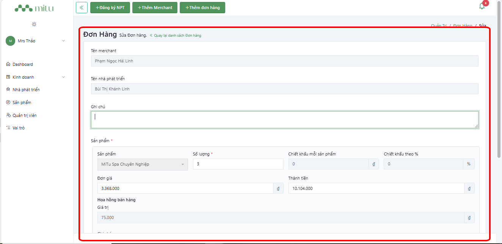Viewport: 502px width, 244px height.
Task: Collapse sidebar with double-chevron button
Action: pyautogui.click(x=82, y=8)
